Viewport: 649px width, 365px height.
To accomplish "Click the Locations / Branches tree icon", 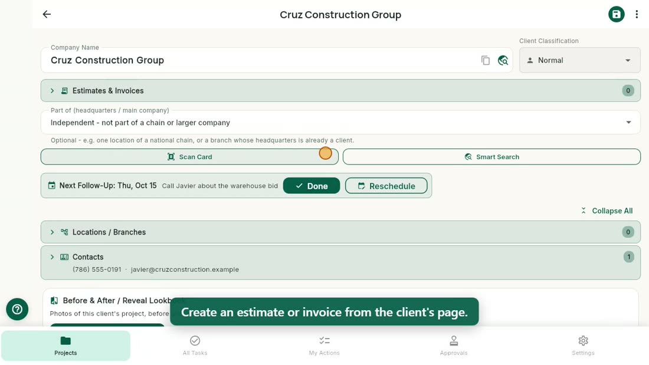I will (x=64, y=232).
